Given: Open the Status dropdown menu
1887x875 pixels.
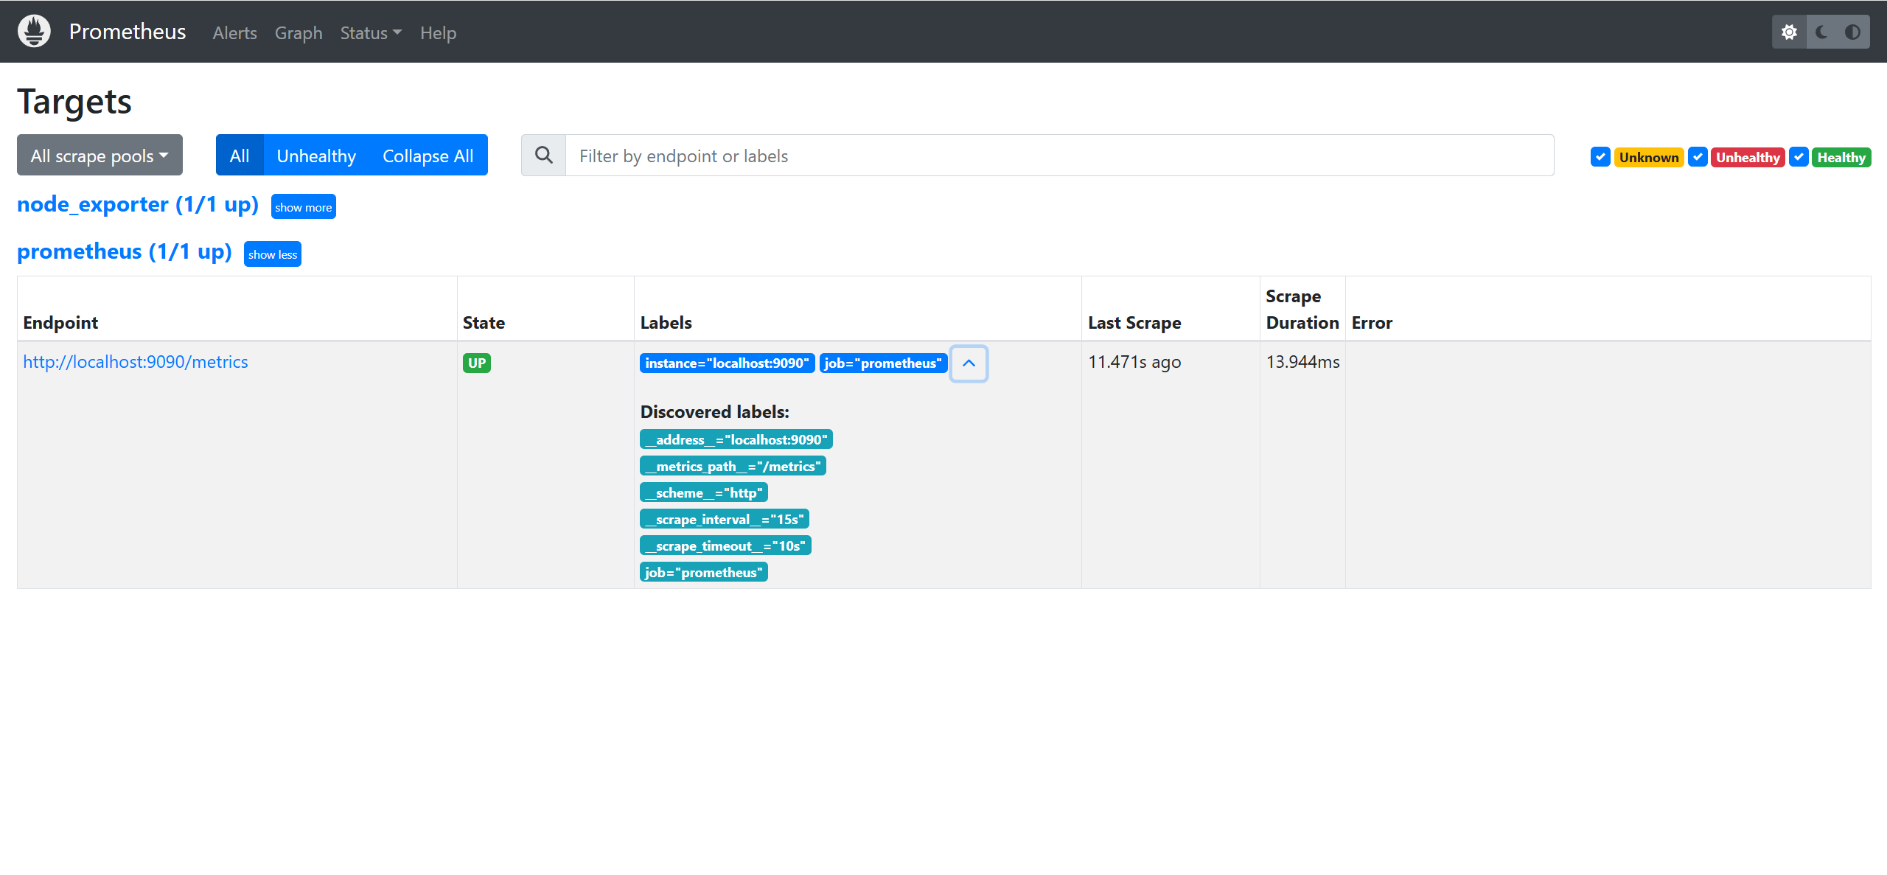Looking at the screenshot, I should (371, 33).
